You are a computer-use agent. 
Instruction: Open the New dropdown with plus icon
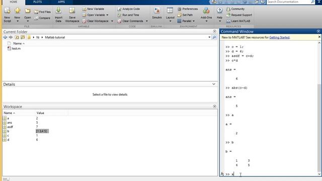point(18,15)
